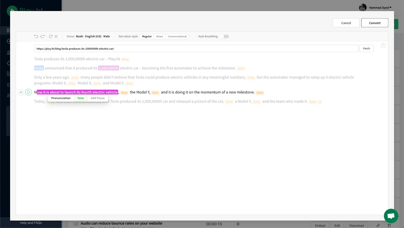Image resolution: width=404 pixels, height=228 pixels.
Task: Choose Tone from the selection popup
Action: [x=81, y=98]
